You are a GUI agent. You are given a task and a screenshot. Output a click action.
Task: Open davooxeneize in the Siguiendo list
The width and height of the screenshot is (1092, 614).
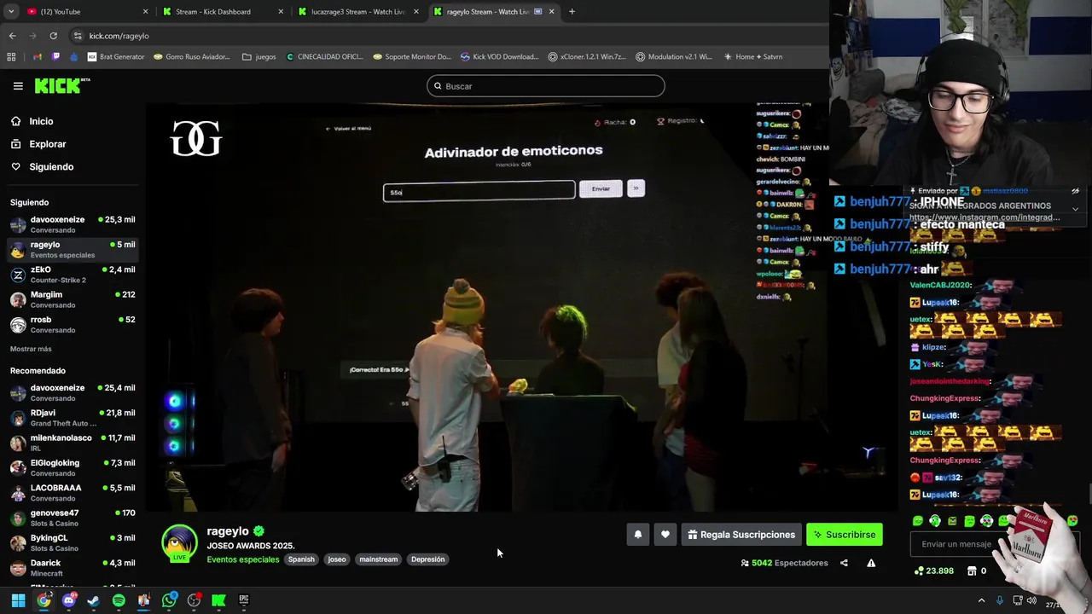73,224
